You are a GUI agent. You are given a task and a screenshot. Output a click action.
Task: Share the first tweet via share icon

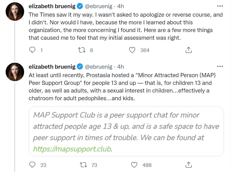189,50
